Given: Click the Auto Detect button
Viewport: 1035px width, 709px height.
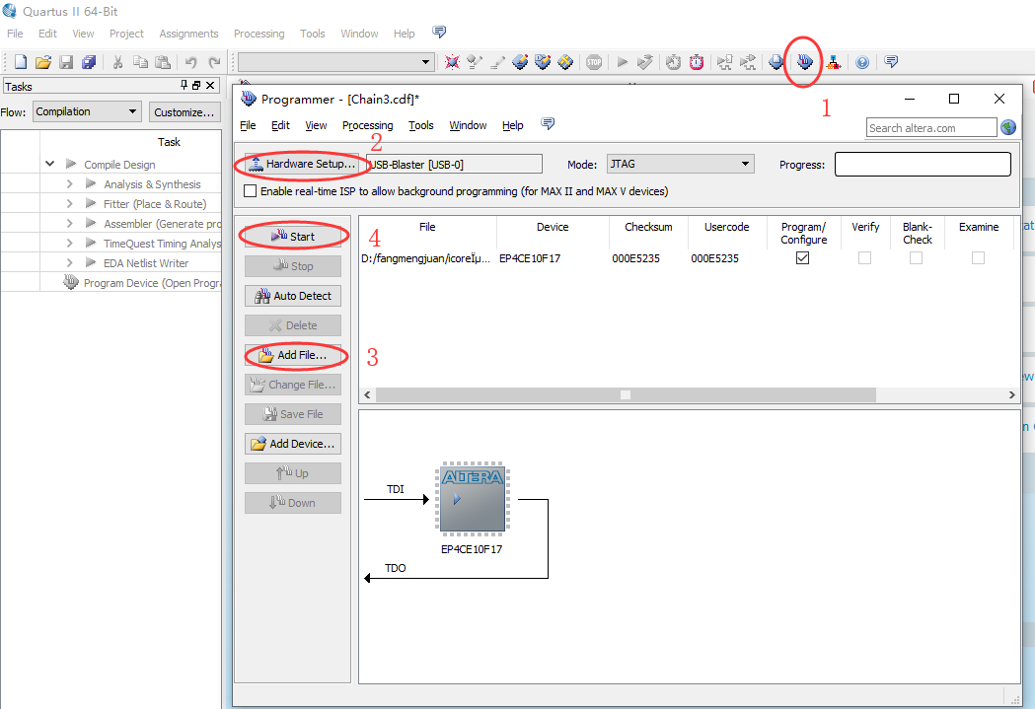Looking at the screenshot, I should click(293, 296).
